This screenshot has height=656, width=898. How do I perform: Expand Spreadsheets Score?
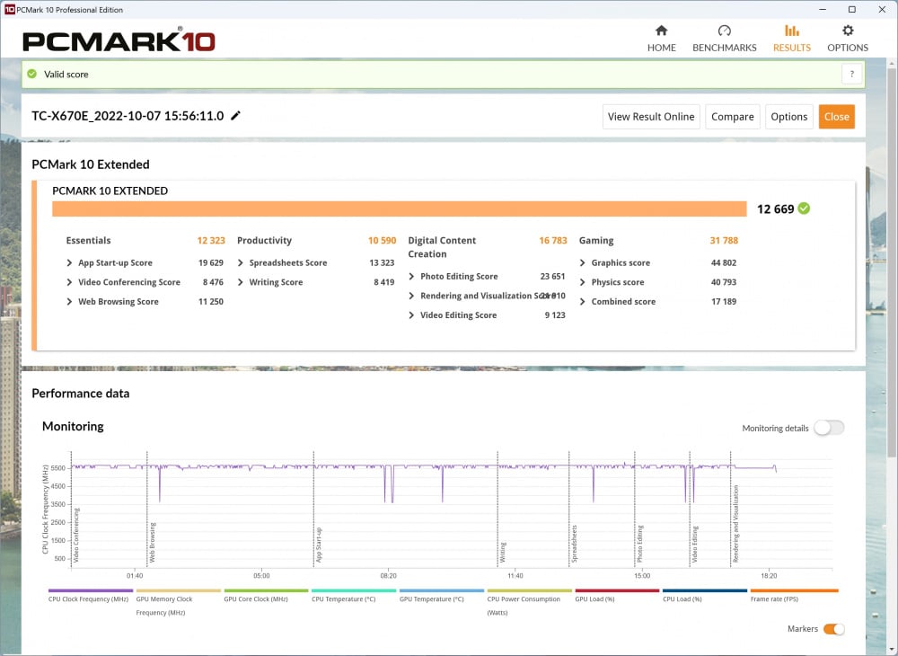point(241,263)
